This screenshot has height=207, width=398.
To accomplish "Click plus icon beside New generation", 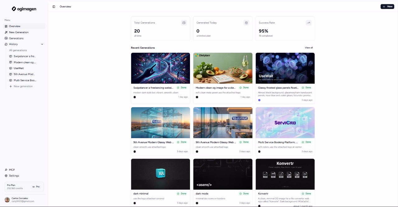I will coord(11,86).
